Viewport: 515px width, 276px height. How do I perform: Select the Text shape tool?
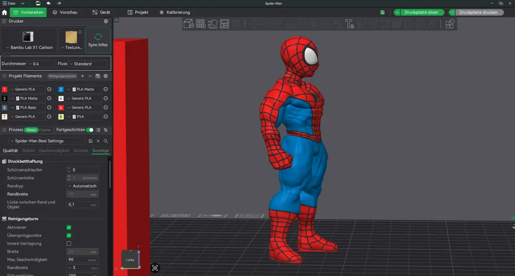click(349, 24)
